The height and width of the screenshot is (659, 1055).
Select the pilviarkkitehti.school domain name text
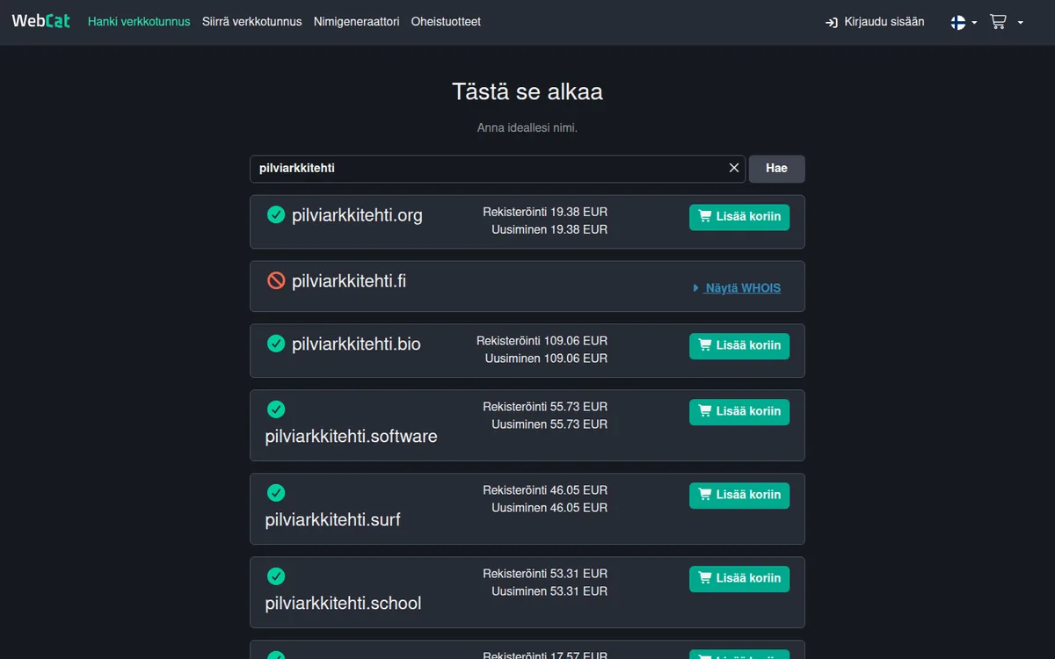pos(343,604)
